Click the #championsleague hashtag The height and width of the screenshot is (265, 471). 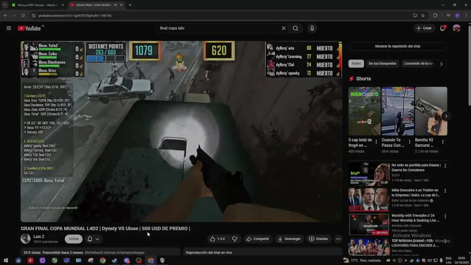click(131, 252)
